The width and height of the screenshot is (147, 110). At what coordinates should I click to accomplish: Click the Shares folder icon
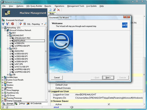[x=5, y=82]
